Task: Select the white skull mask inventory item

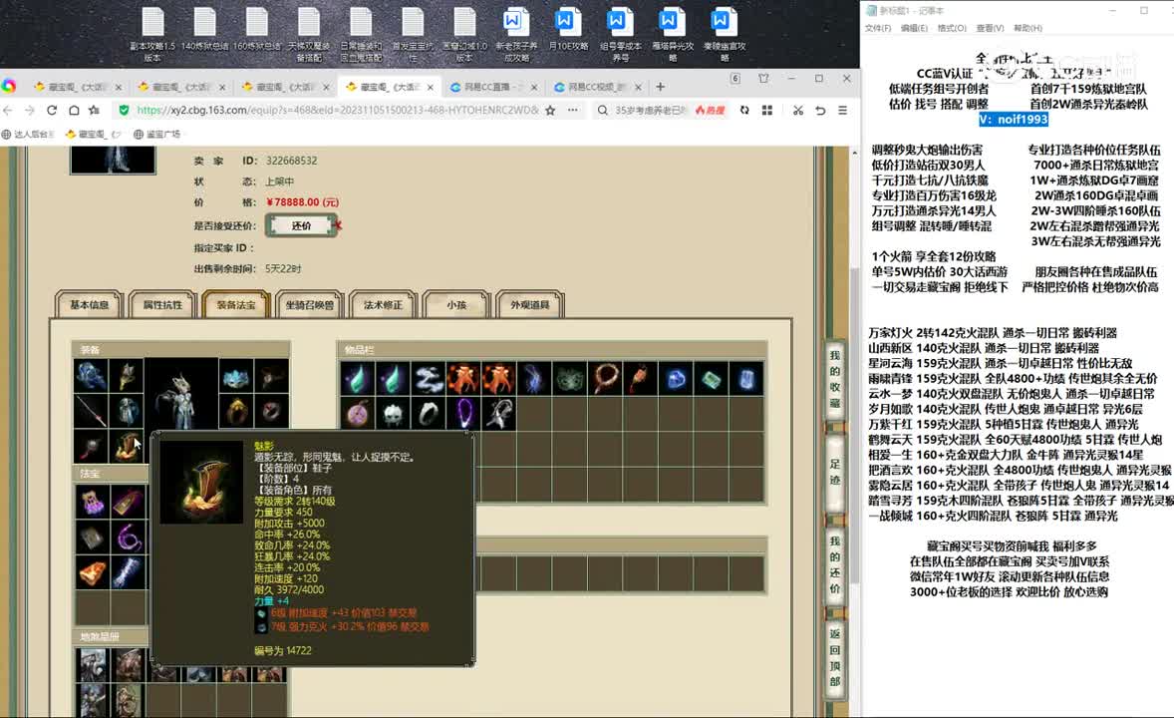Action: [x=393, y=413]
